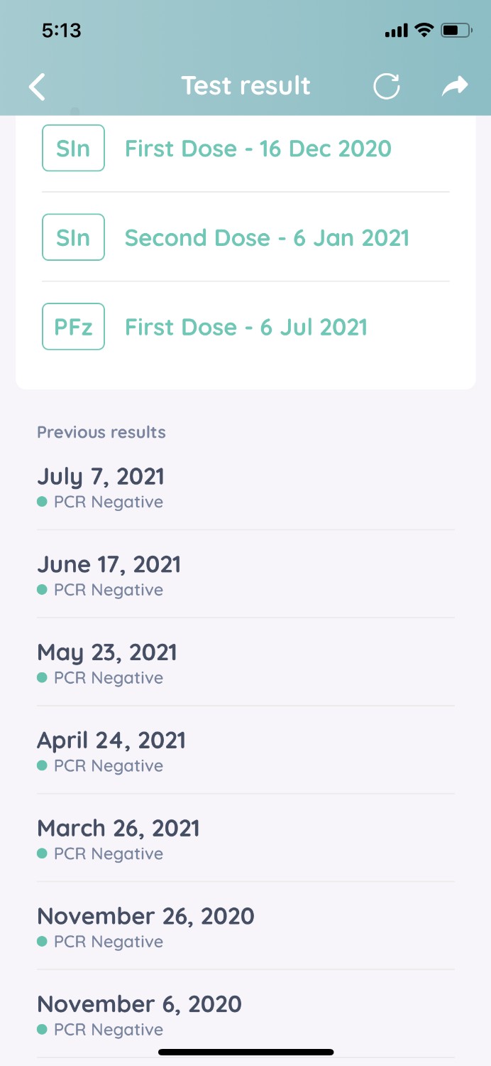This screenshot has width=491, height=1066.
Task: Refresh the test result page
Action: (x=387, y=87)
